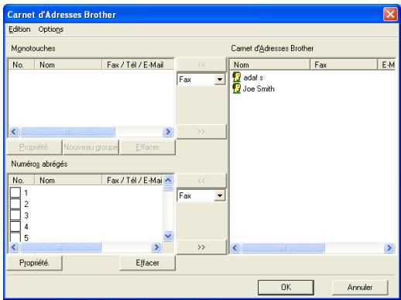This screenshot has width=401, height=300.
Task: Open the Fax dropdown beside Monotouches list
Action: pos(220,79)
